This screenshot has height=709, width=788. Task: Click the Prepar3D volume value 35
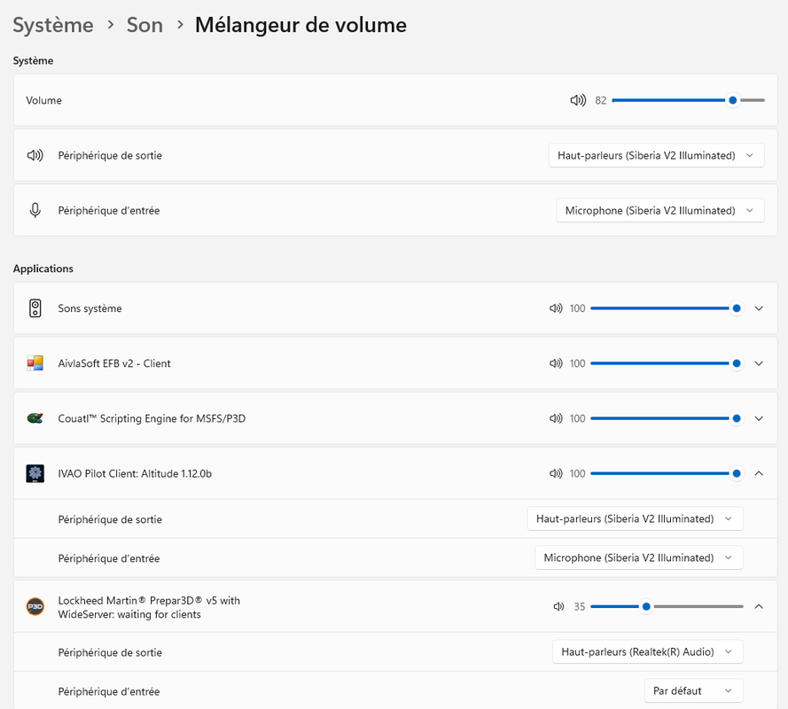[580, 606]
